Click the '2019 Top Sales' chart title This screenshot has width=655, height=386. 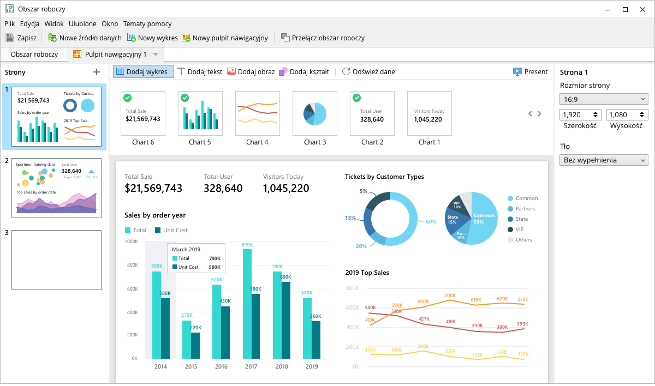[367, 273]
